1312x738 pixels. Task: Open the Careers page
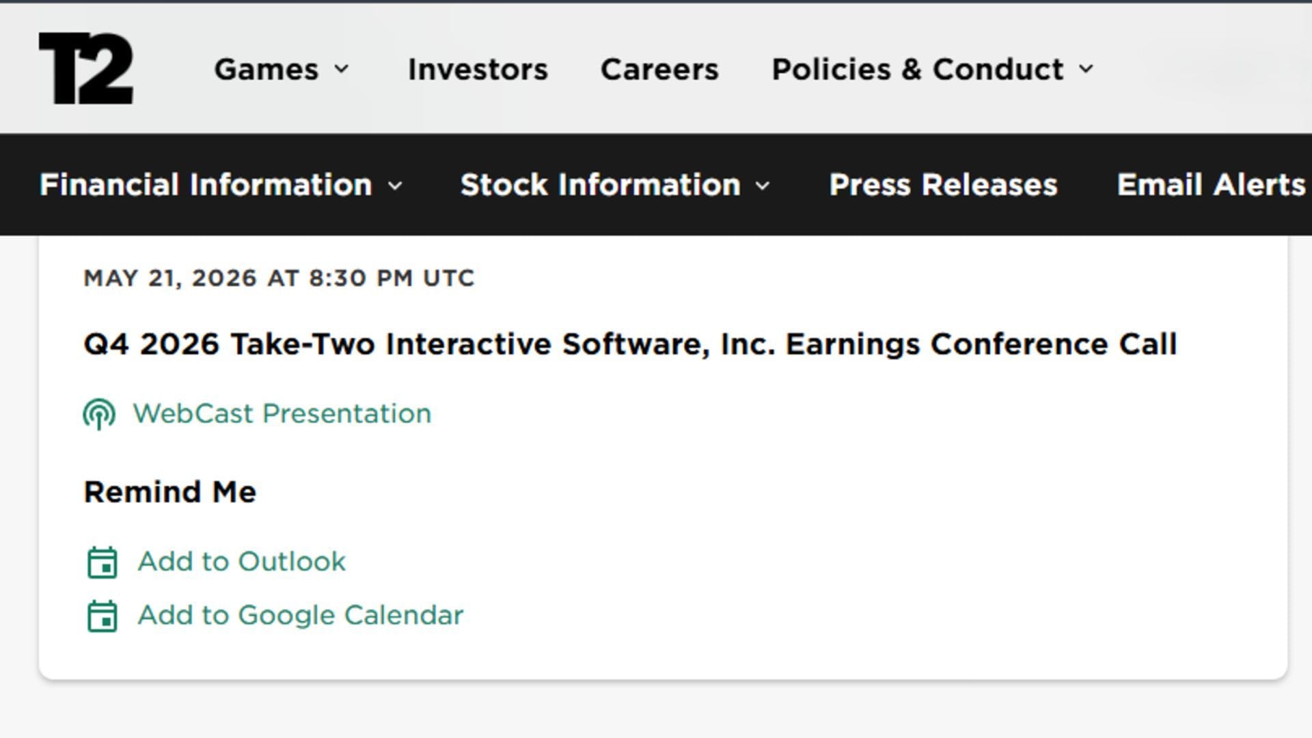(659, 69)
